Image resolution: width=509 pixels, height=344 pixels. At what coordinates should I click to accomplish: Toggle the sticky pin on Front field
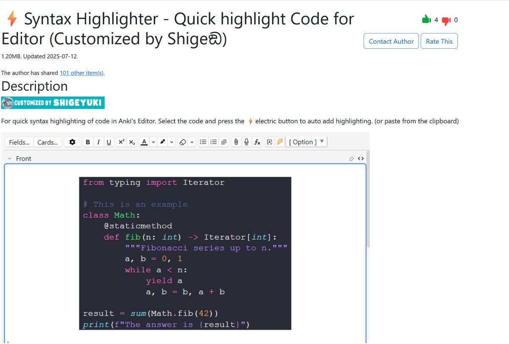pos(351,159)
